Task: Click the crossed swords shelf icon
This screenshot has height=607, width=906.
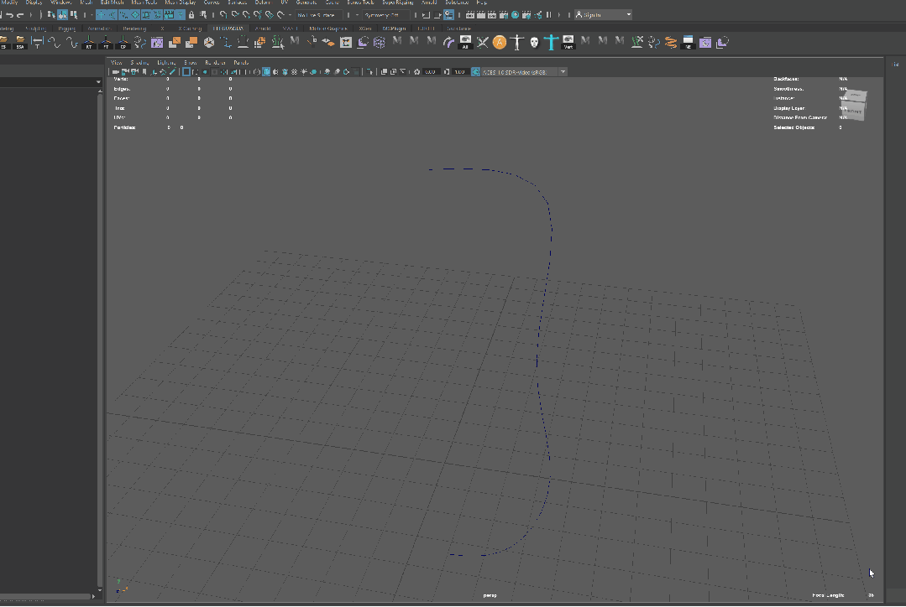Action: click(483, 42)
